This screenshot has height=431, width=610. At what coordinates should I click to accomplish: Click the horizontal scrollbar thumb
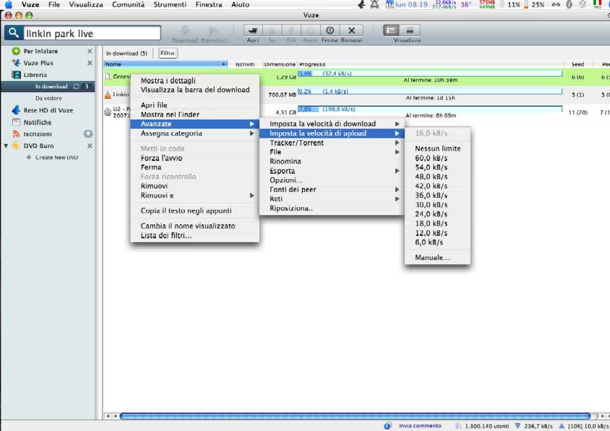(355, 416)
